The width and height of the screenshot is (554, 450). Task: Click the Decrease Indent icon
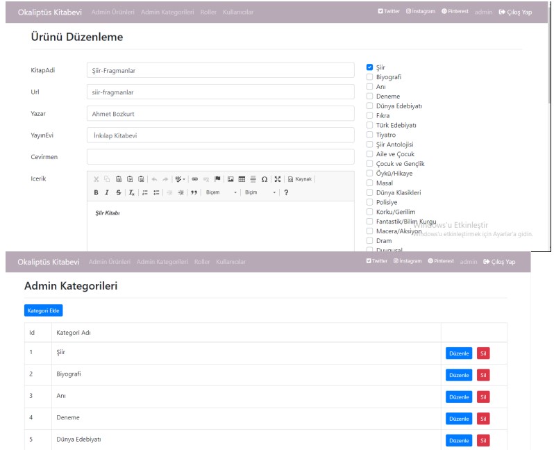169,192
